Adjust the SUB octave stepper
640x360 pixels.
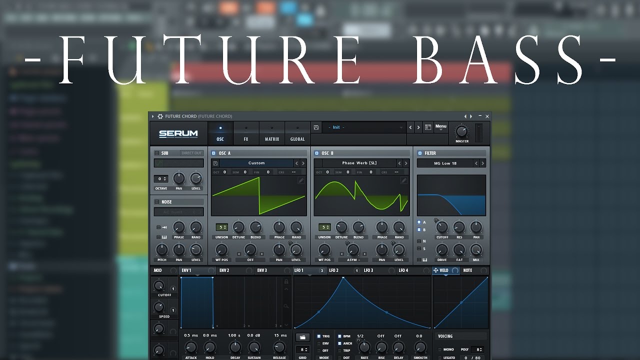pyautogui.click(x=161, y=178)
